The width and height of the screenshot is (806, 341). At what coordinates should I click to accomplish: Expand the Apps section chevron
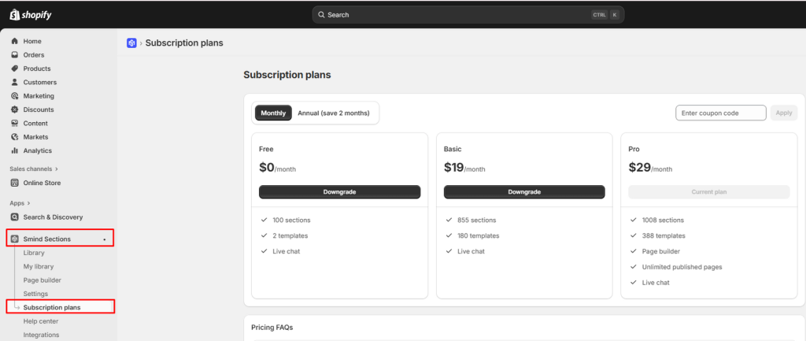[x=29, y=203]
